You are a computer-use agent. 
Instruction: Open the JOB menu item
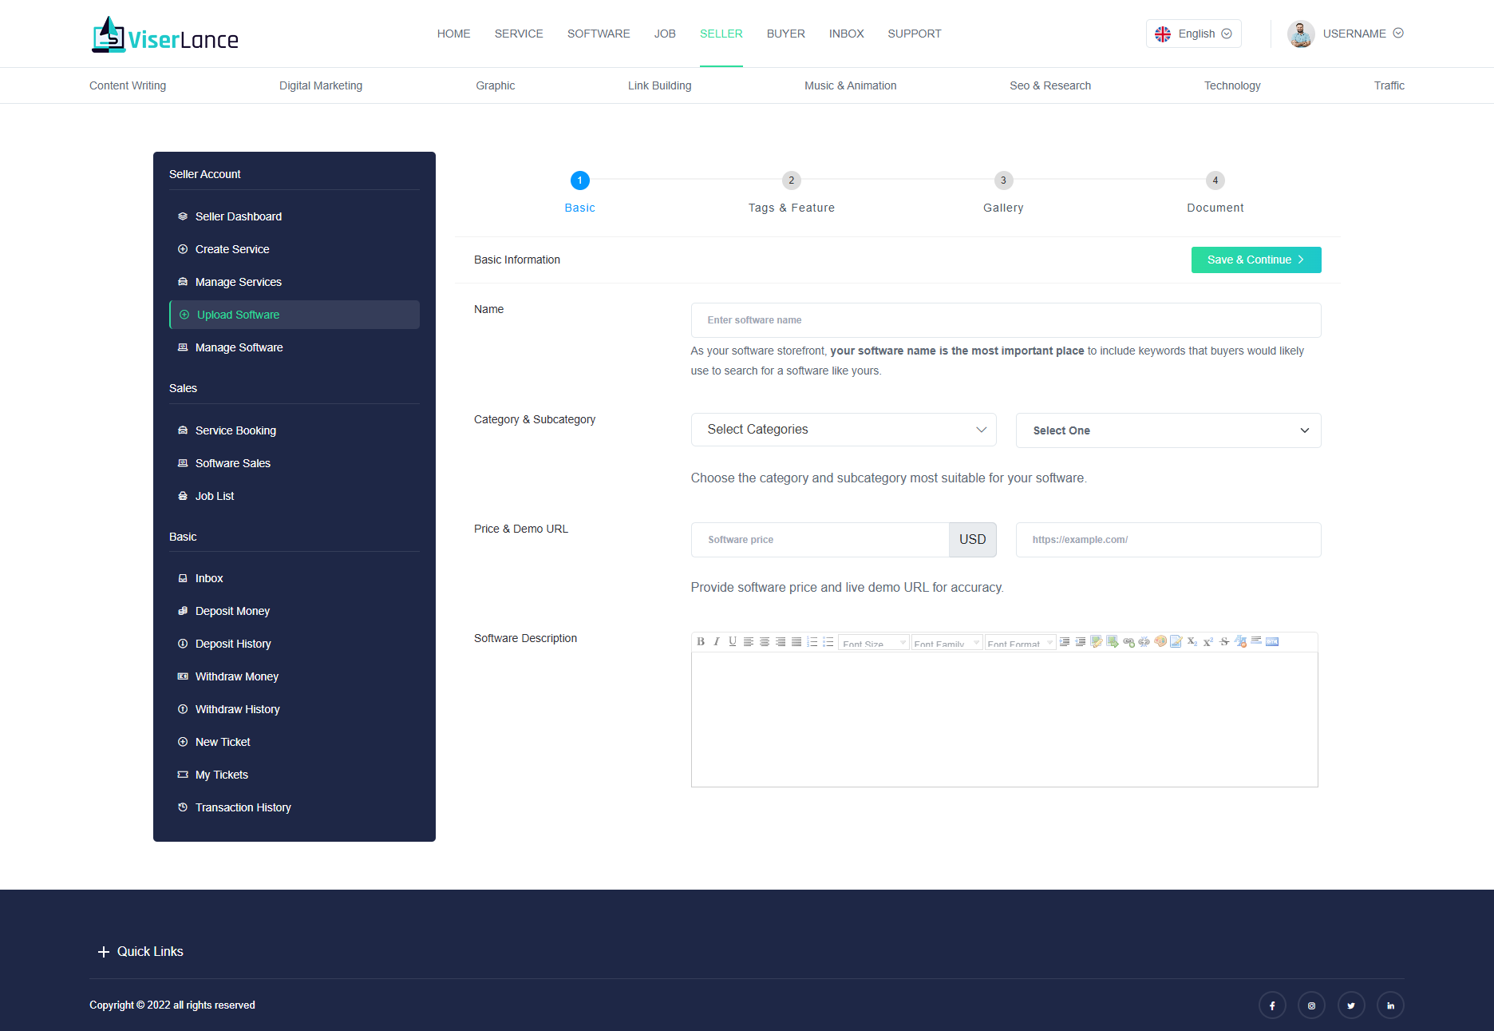[665, 34]
